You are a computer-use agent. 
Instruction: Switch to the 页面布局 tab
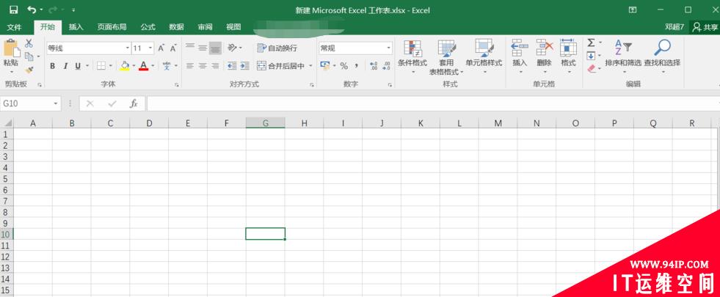[112, 27]
